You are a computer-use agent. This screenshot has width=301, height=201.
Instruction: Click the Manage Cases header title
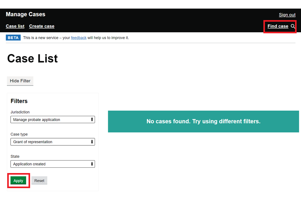(x=25, y=14)
